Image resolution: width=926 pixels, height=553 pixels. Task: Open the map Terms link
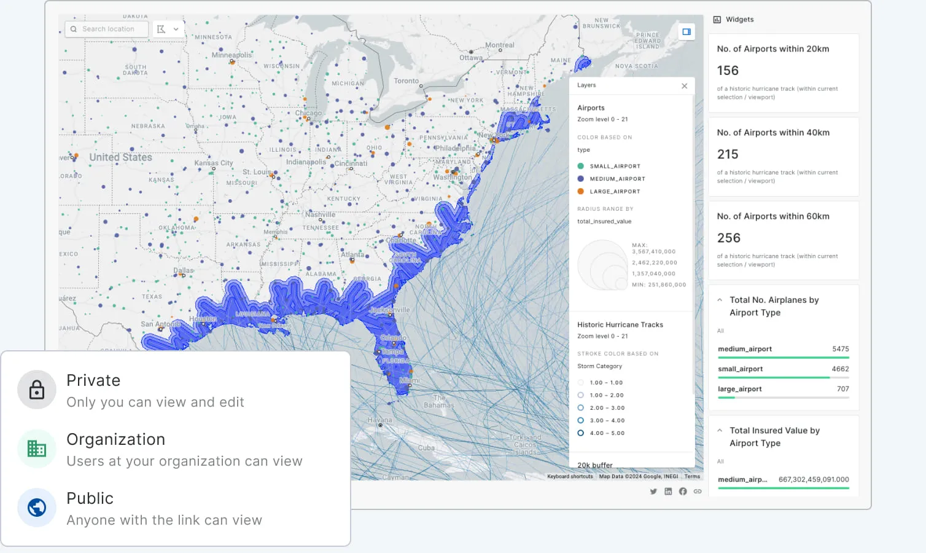click(692, 476)
